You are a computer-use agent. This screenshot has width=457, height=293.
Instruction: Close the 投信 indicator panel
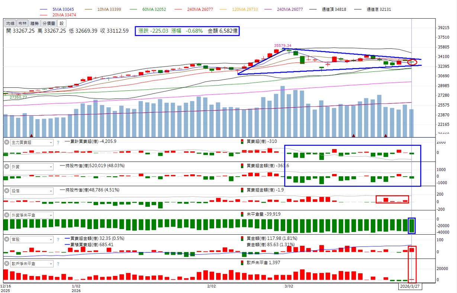tap(6, 191)
